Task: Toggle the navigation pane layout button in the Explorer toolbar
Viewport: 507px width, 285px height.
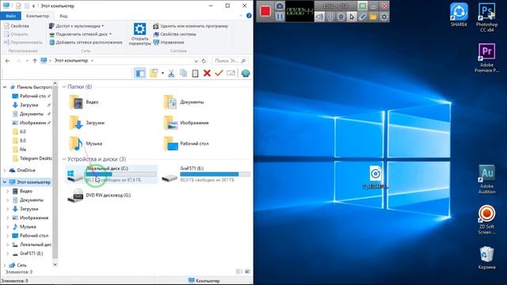Action: click(140, 74)
